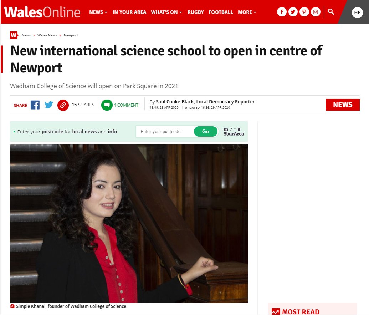The width and height of the screenshot is (369, 315).
Task: Open the WalesOnline Facebook page icon
Action: (281, 12)
